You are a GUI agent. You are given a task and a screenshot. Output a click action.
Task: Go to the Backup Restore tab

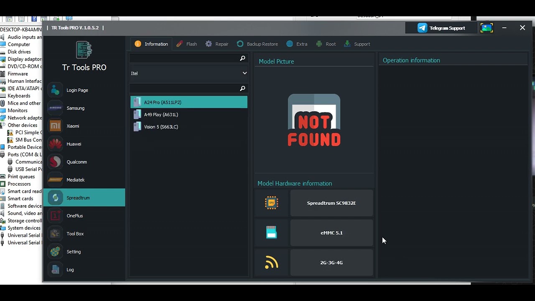pos(257,44)
